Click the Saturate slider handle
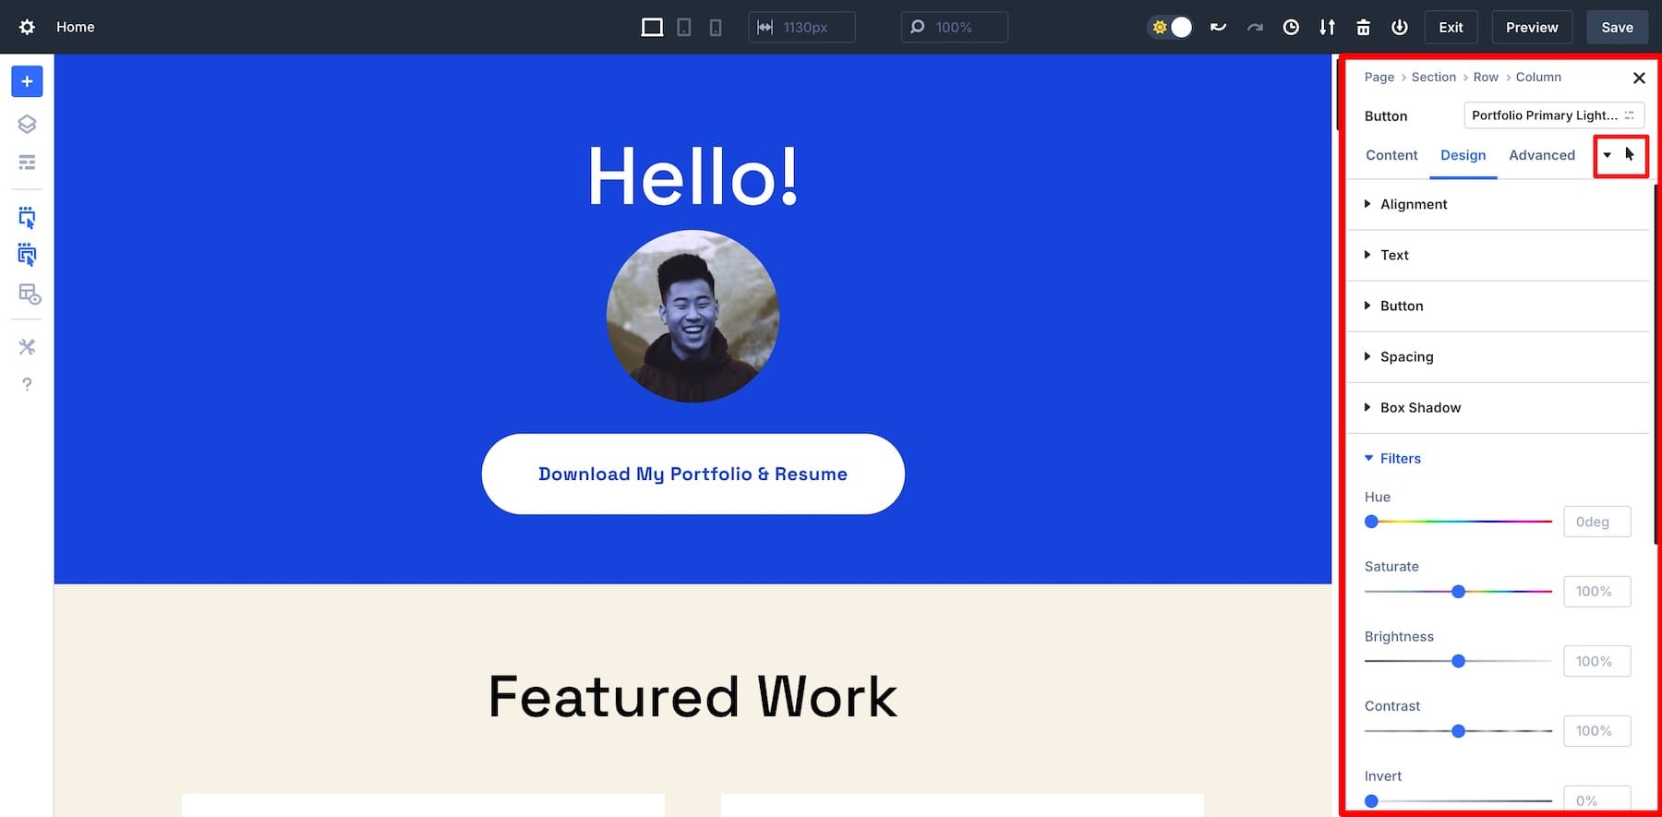Viewport: 1662px width, 817px height. pyautogui.click(x=1458, y=592)
